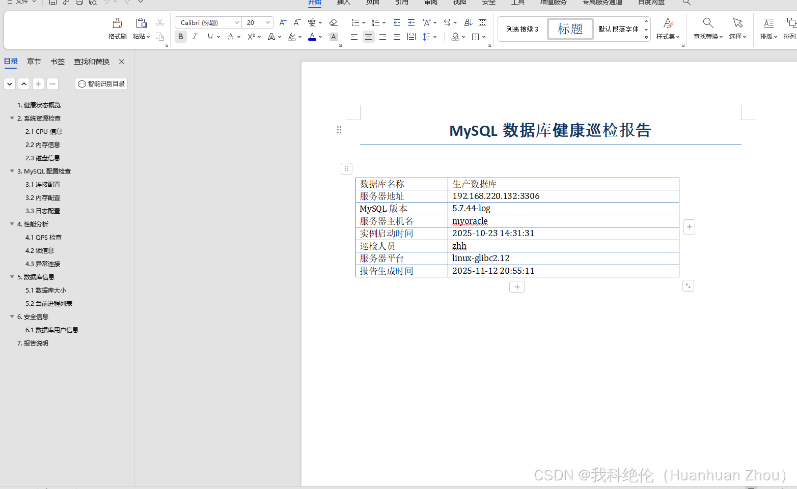Align paragraph left
Viewport: 797px width, 489px height.
pyautogui.click(x=354, y=37)
